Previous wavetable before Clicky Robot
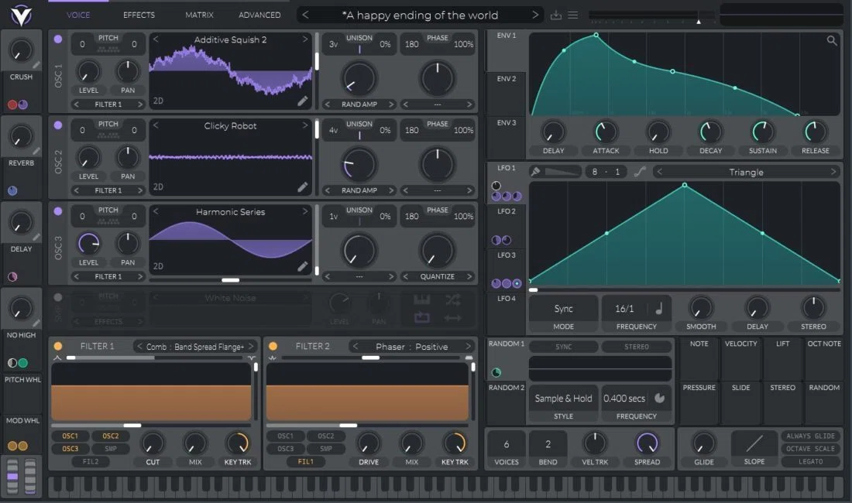 (x=156, y=125)
